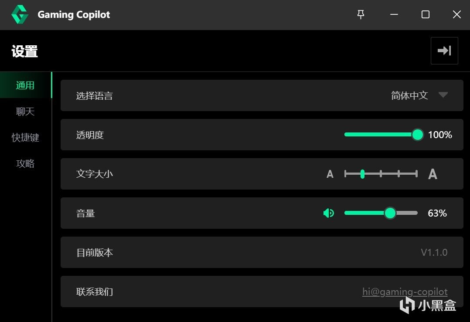The image size is (470, 322).
Task: Maximize the Gaming Copilot window
Action: click(x=426, y=15)
